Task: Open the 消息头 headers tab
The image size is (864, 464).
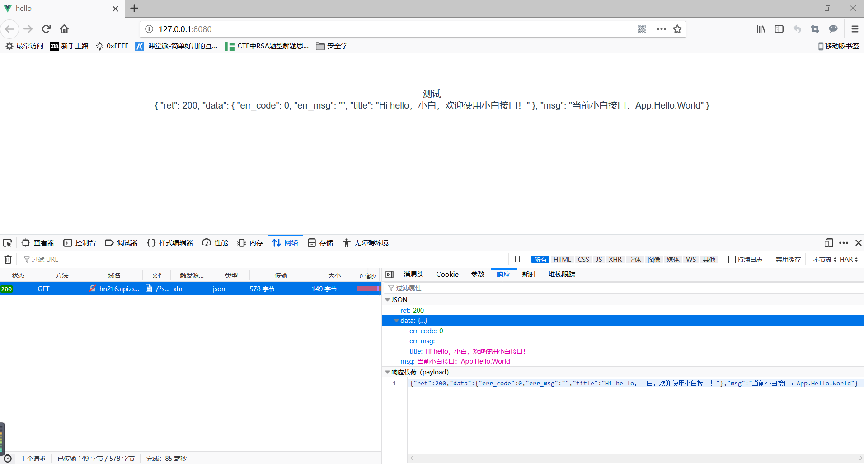Action: pos(413,275)
